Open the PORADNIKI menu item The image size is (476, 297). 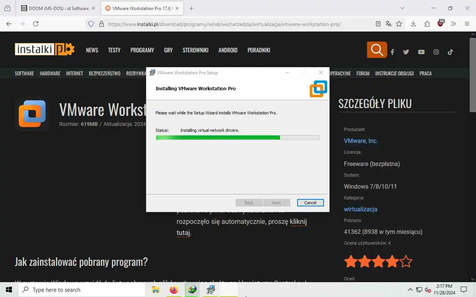pyautogui.click(x=259, y=50)
